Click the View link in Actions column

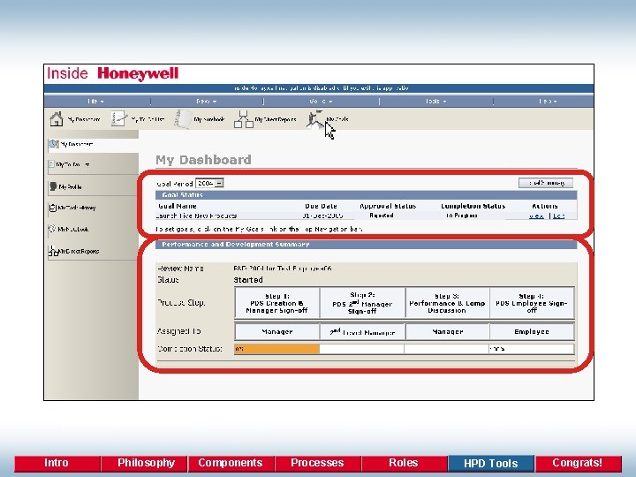(537, 216)
